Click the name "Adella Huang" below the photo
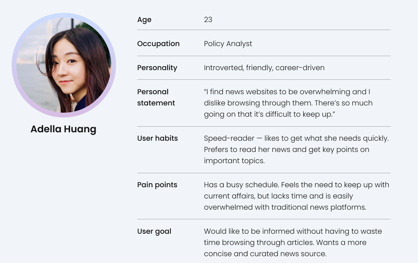 [x=63, y=129]
